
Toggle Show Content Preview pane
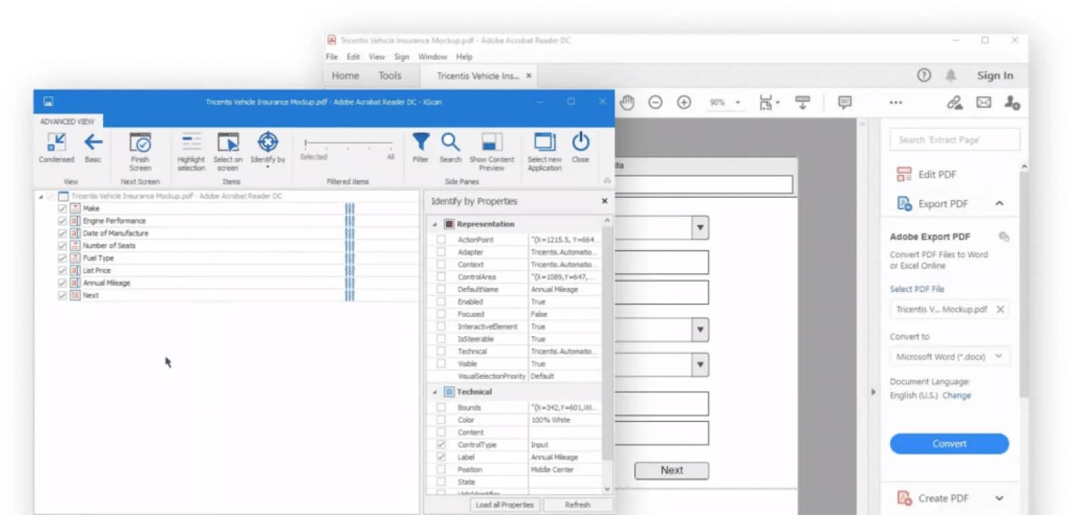492,142
